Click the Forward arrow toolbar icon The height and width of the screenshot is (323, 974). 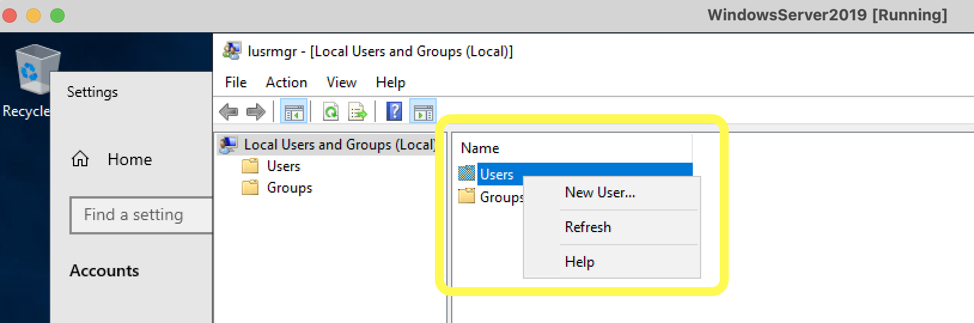(256, 111)
